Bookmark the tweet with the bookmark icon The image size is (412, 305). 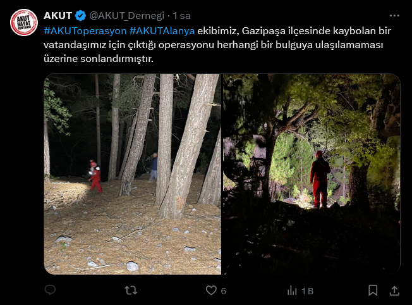coord(373,290)
